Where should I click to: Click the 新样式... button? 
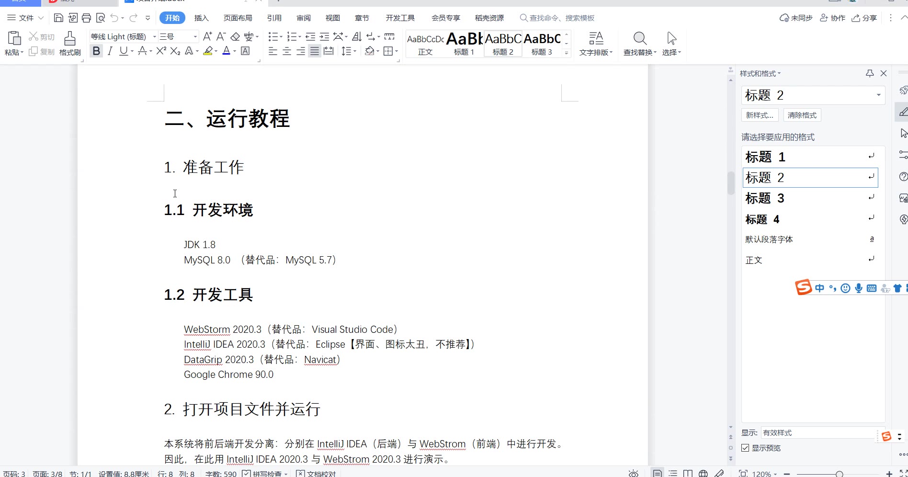(x=760, y=115)
